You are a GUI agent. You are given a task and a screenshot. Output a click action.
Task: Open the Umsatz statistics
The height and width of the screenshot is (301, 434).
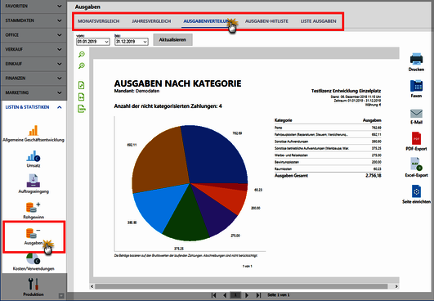(x=34, y=159)
